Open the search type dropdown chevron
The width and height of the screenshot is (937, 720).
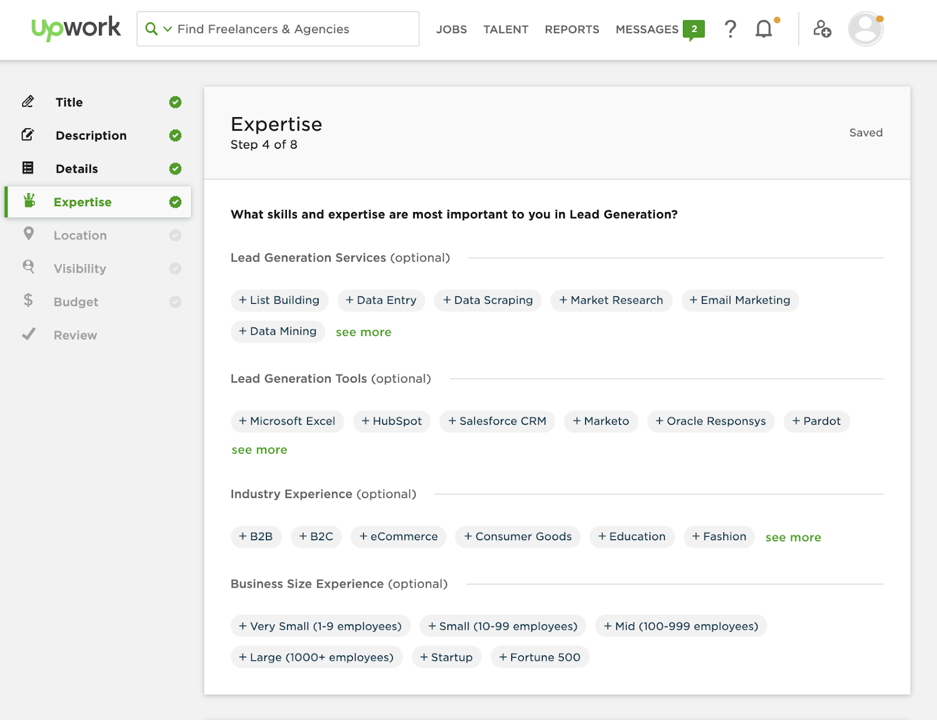point(167,29)
